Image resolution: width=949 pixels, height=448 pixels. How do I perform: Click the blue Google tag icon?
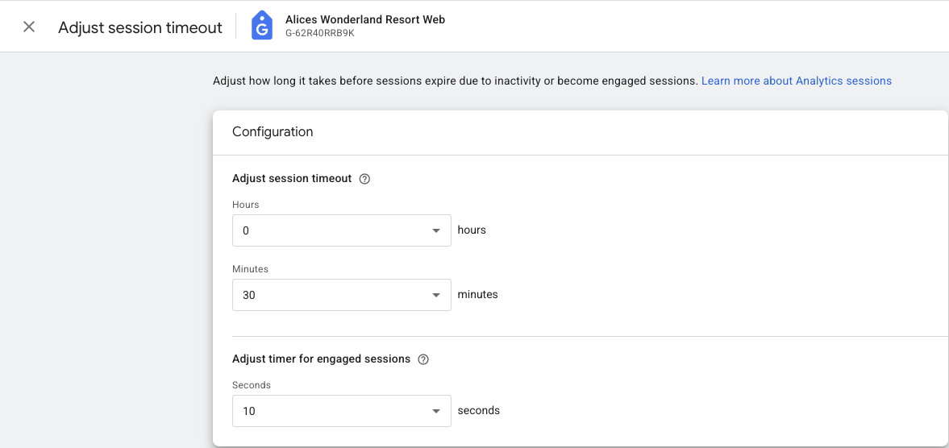[262, 26]
